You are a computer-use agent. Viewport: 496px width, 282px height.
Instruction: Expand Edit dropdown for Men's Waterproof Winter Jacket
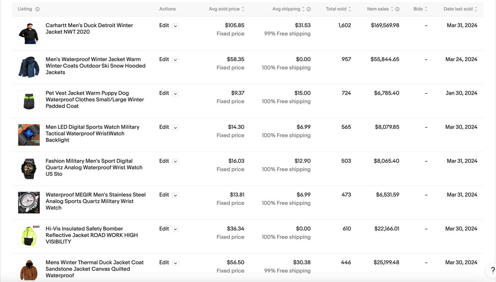pos(175,60)
